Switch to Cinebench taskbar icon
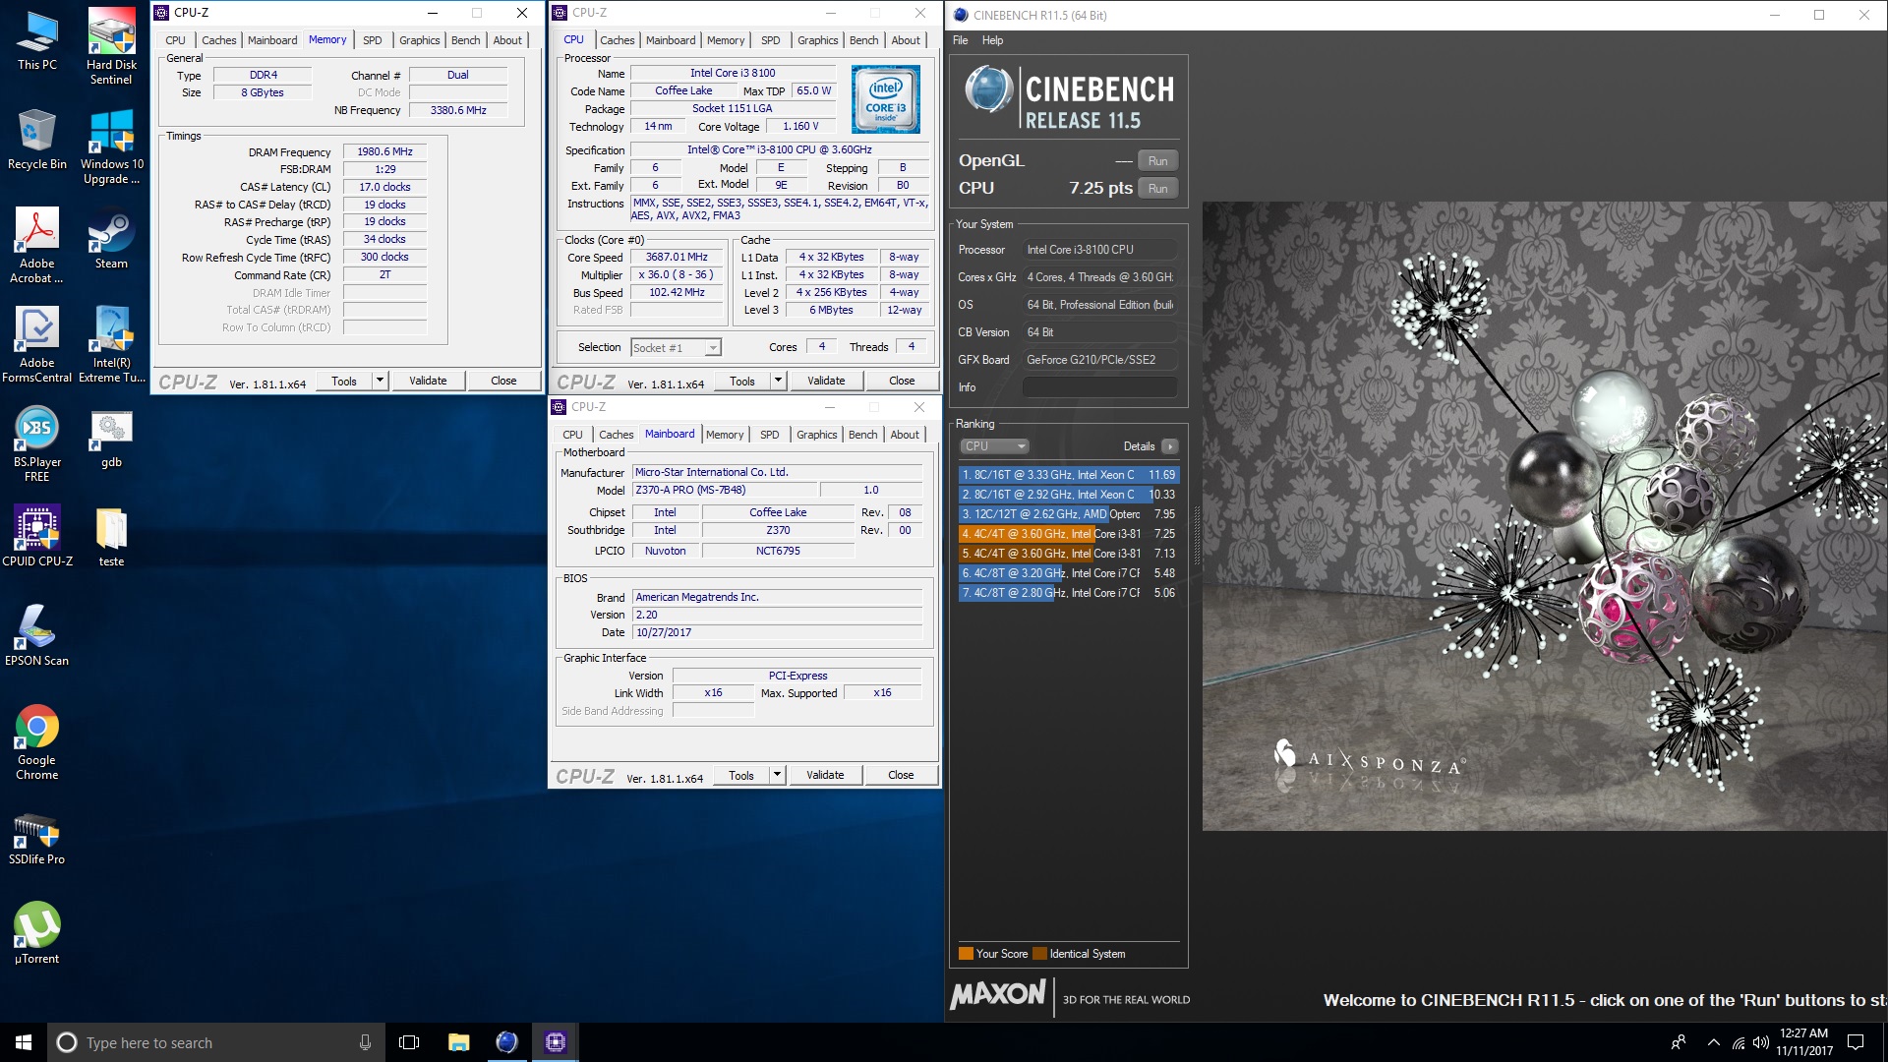Viewport: 1888px width, 1062px height. 506,1042
